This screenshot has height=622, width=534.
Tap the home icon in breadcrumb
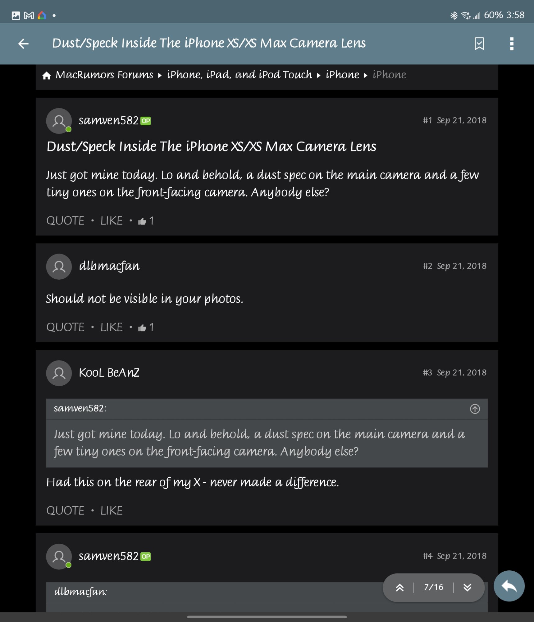pyautogui.click(x=47, y=75)
